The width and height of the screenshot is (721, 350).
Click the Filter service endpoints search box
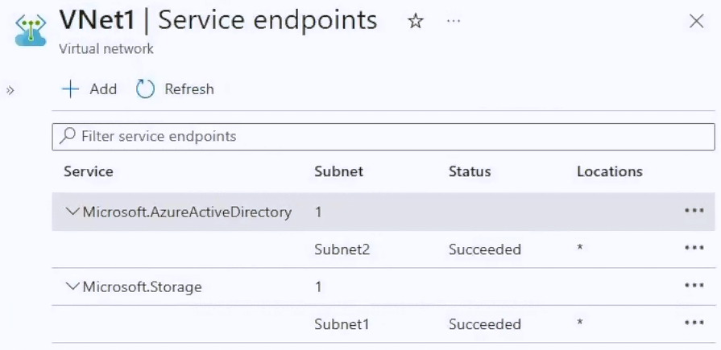pos(383,137)
